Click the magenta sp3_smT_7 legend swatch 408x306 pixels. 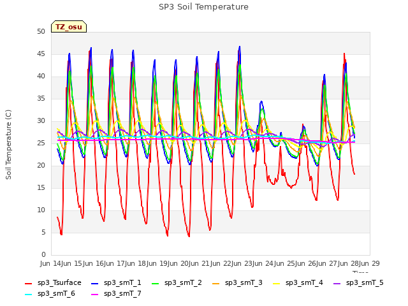coord(95,295)
